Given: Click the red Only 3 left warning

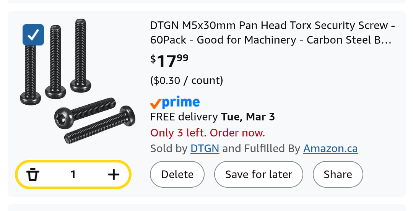Looking at the screenshot, I should coord(208,133).
